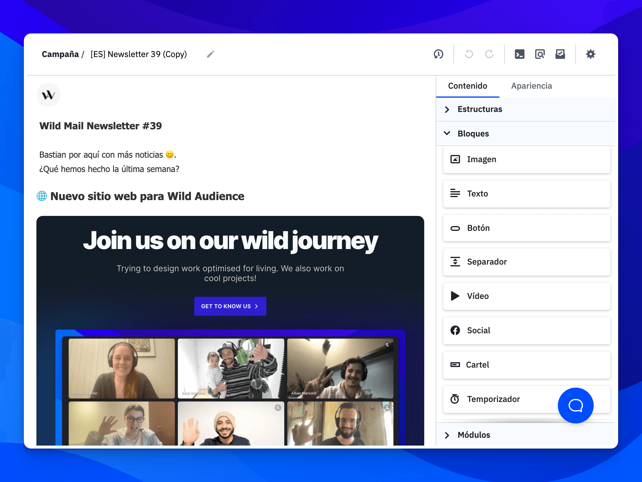Click the Bastian por aquí con más noticias text
Screen dimensions: 642x482
pos(108,155)
